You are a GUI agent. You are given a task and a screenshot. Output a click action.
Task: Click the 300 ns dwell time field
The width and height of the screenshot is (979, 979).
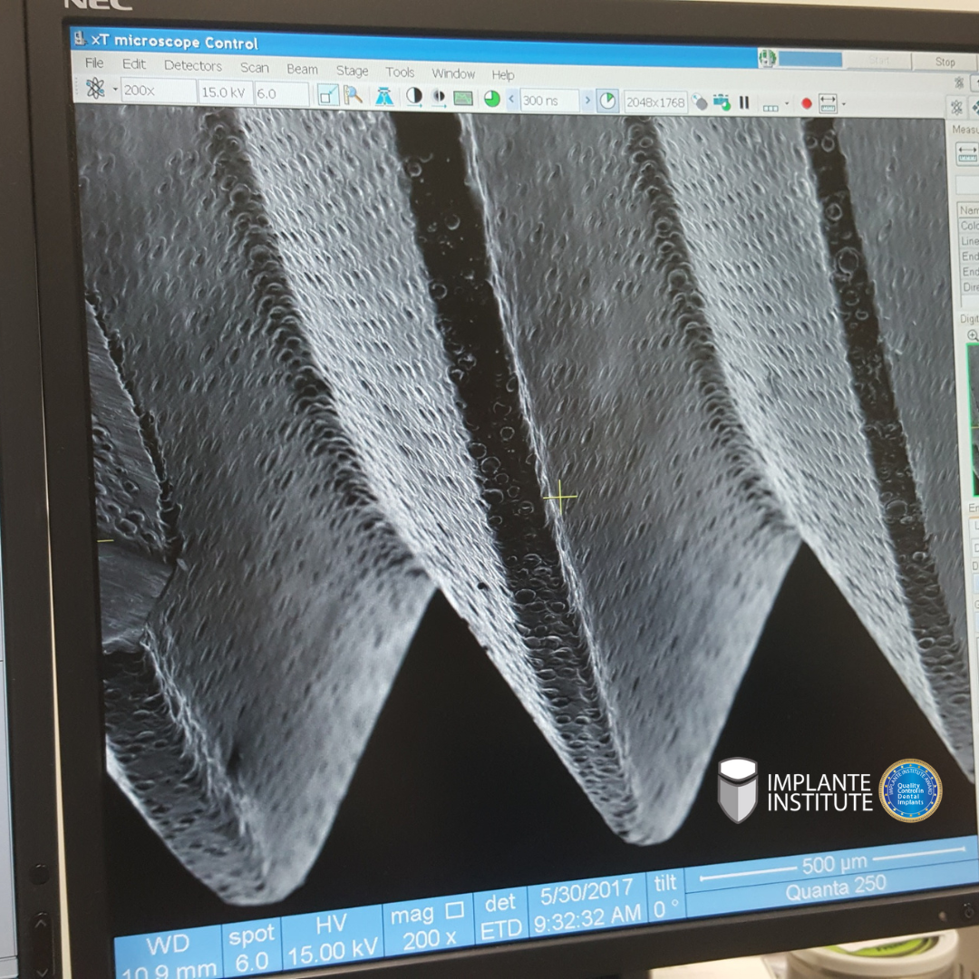tap(548, 101)
